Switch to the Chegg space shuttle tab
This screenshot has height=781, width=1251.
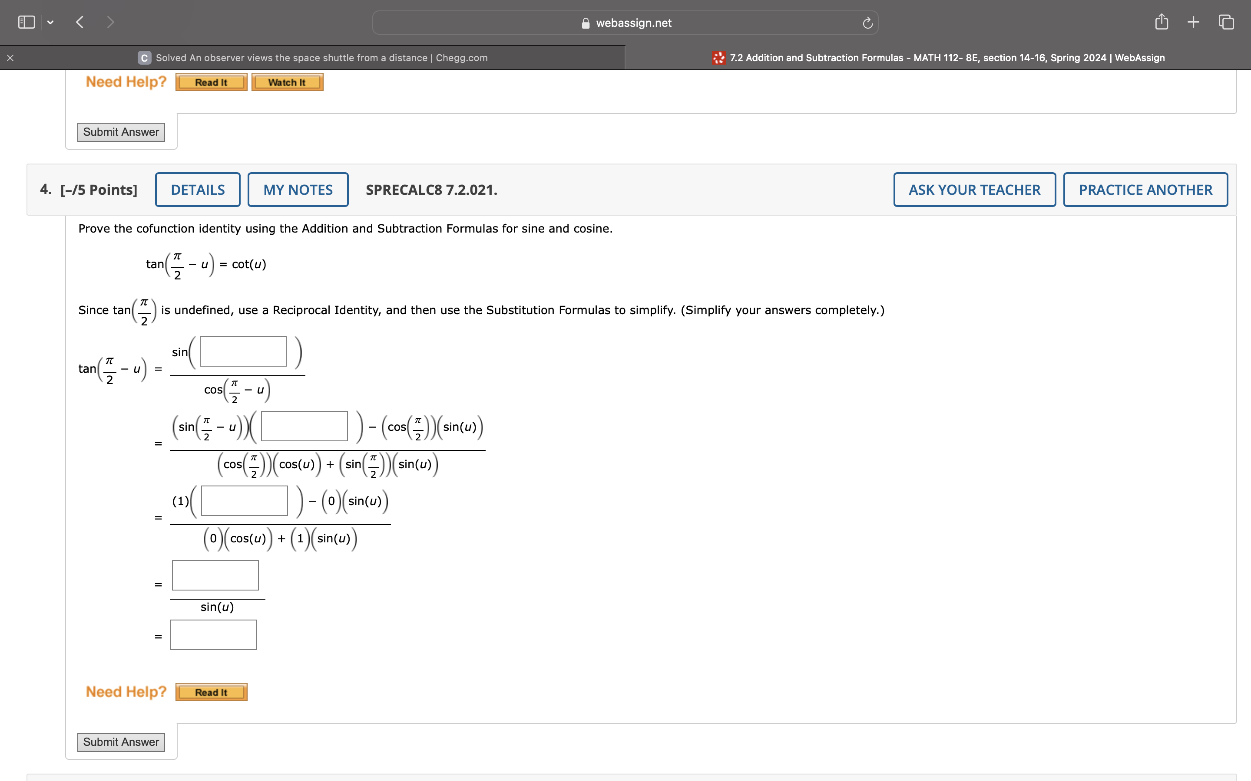tap(321, 58)
